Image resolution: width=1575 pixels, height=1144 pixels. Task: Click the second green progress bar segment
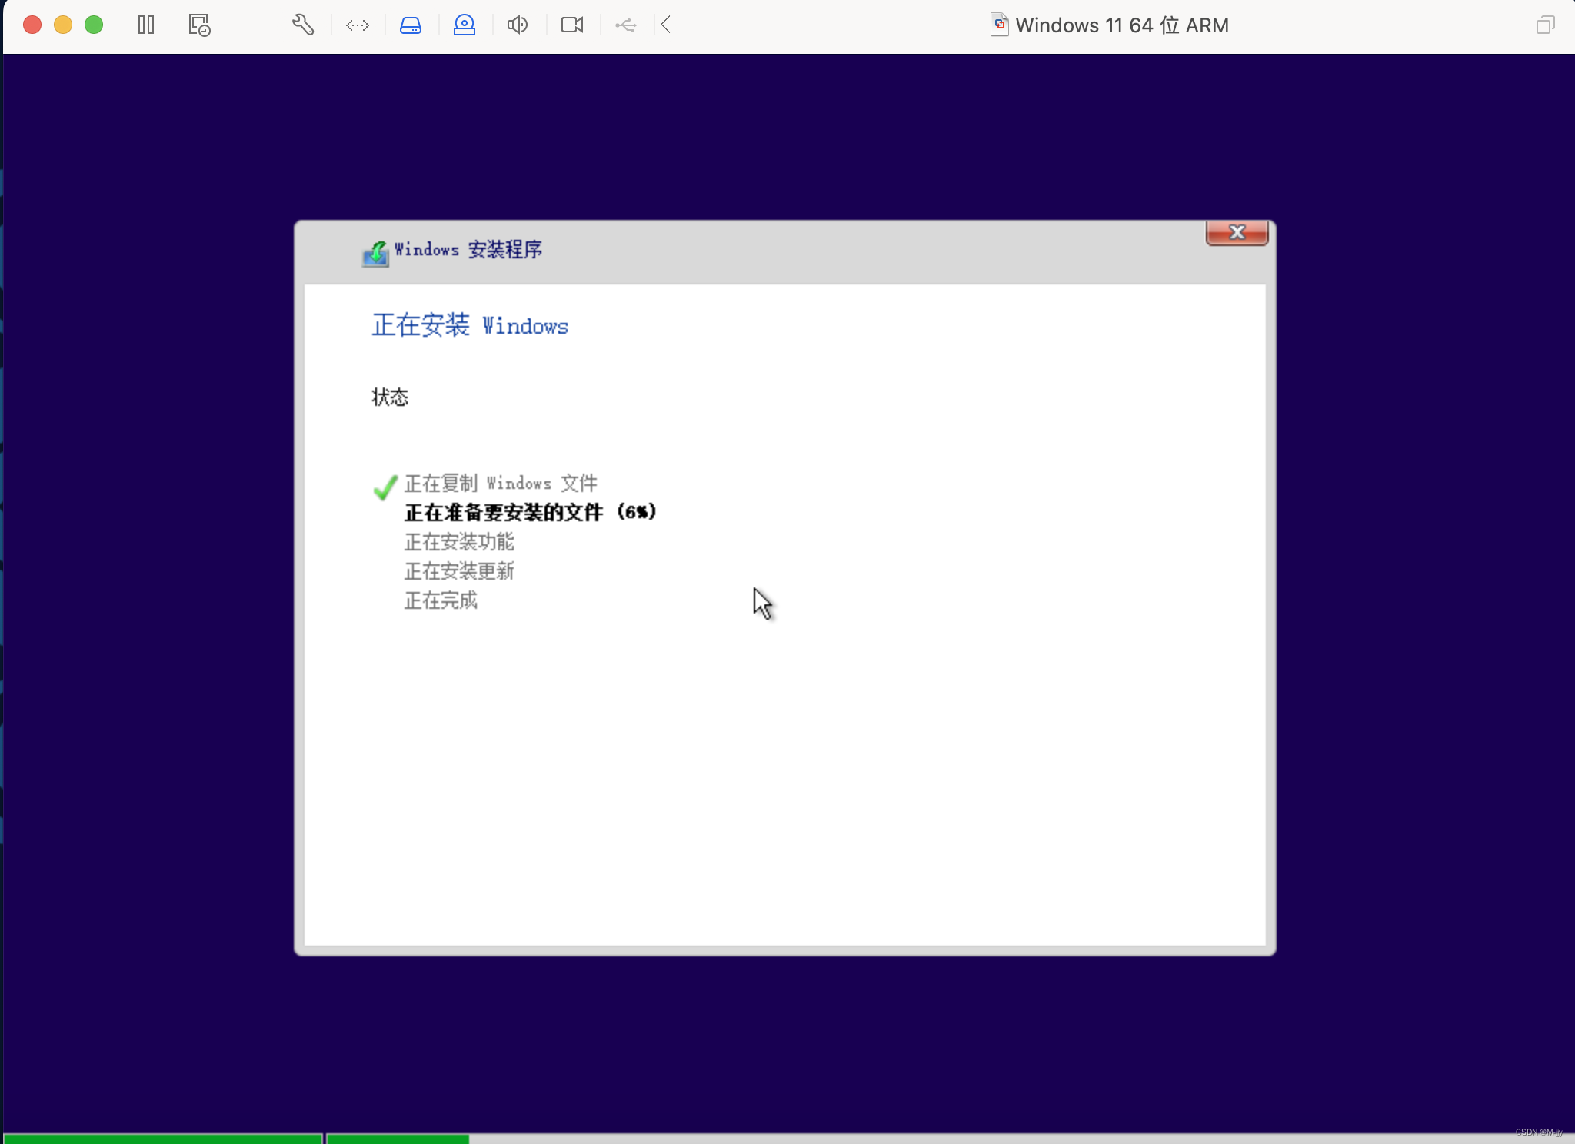click(x=398, y=1139)
